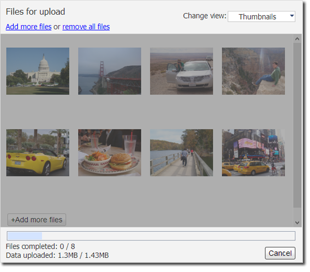Select the Golden Gate Bridge thumbnail
This screenshot has height=272, width=310.
[x=110, y=71]
